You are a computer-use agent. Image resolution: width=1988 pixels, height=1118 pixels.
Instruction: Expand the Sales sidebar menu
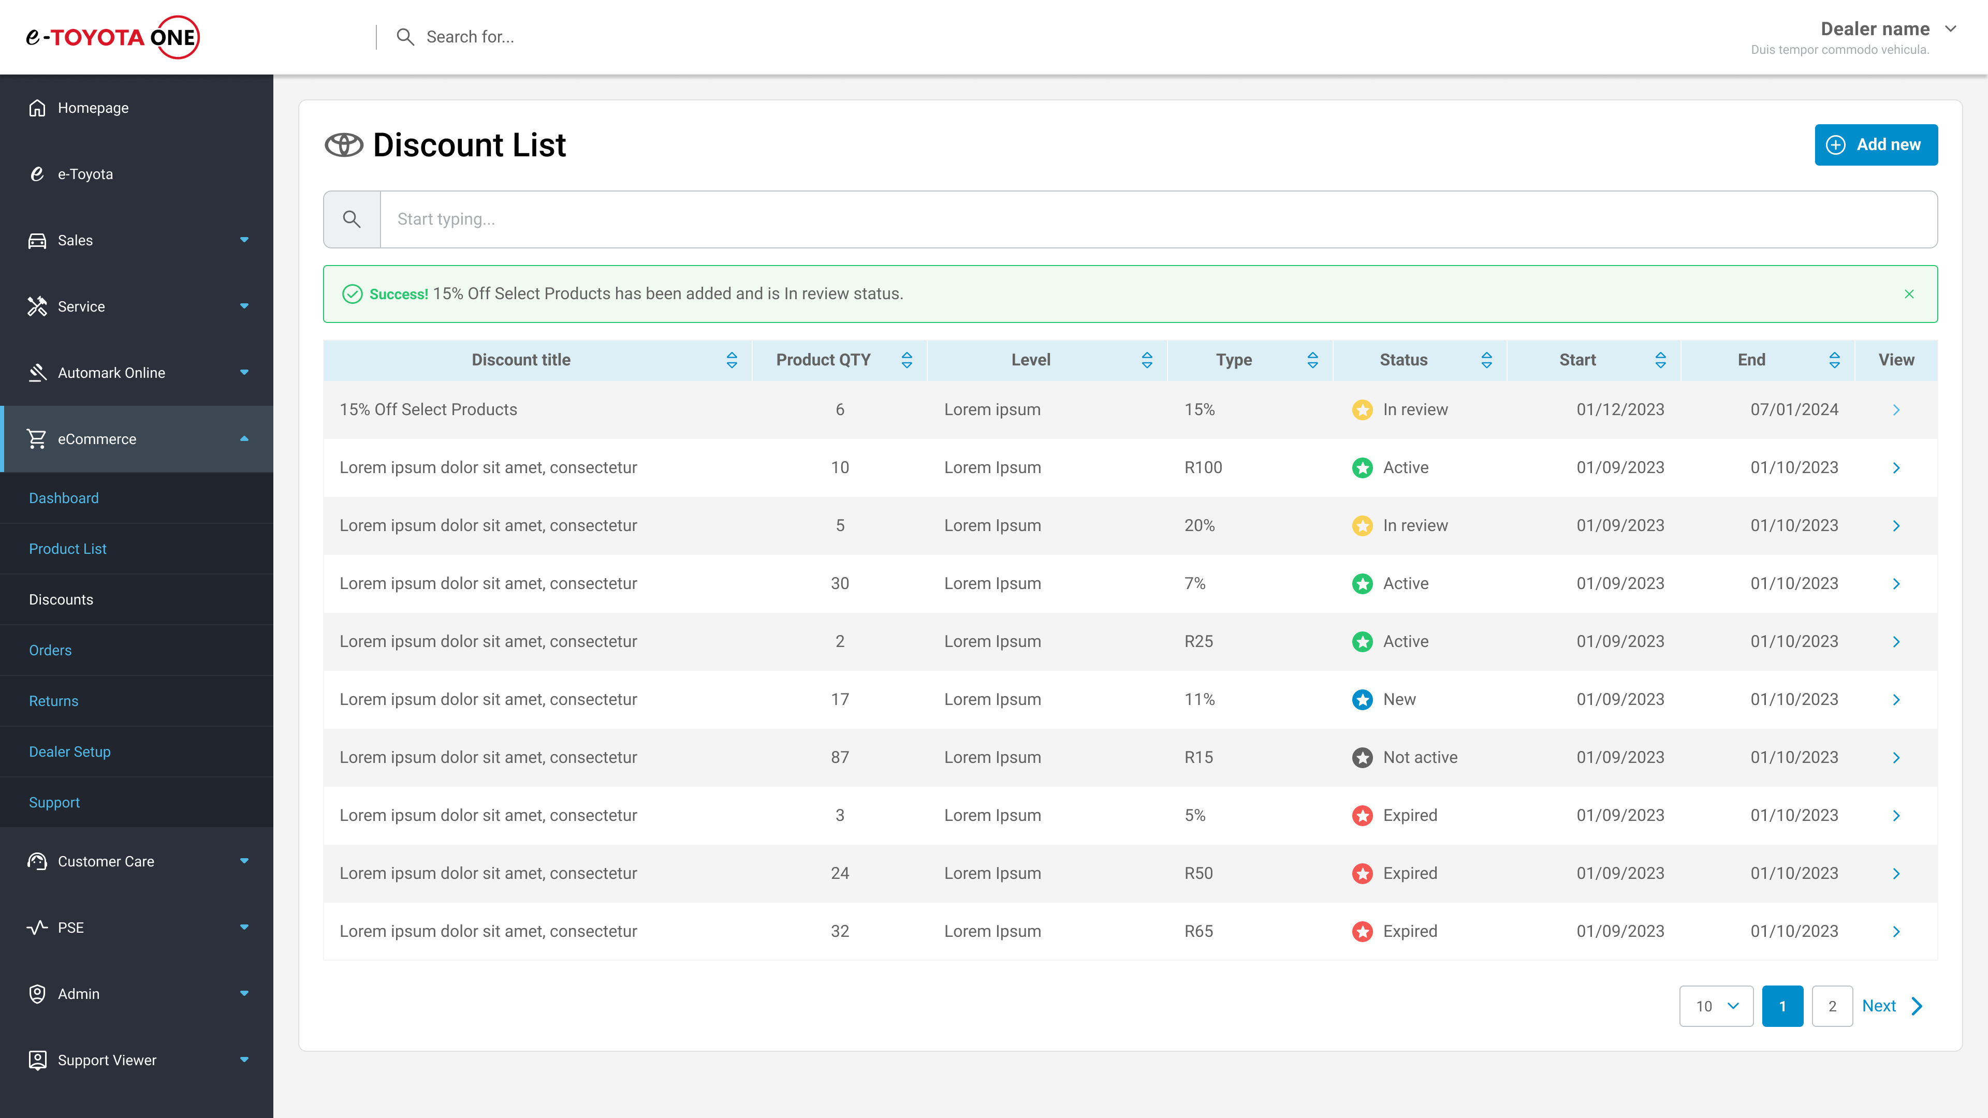(244, 240)
